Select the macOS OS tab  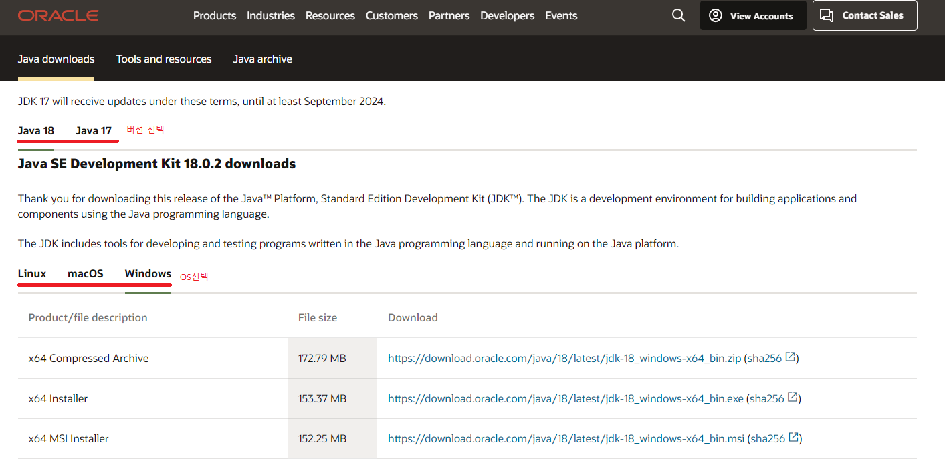pos(86,274)
